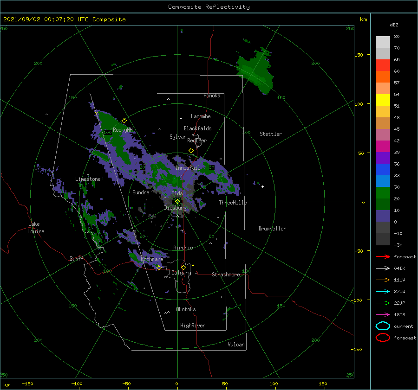This screenshot has width=418, height=390.
Task: Click the Composite_Reflectivity title
Action: coord(209,7)
